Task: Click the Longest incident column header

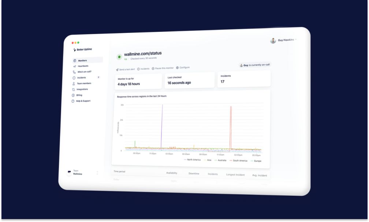Action: click(x=235, y=175)
